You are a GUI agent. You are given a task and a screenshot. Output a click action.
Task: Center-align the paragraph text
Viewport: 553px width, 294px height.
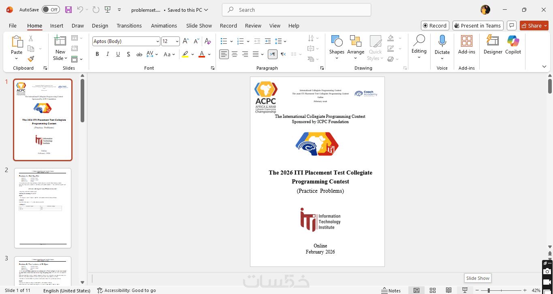(235, 54)
